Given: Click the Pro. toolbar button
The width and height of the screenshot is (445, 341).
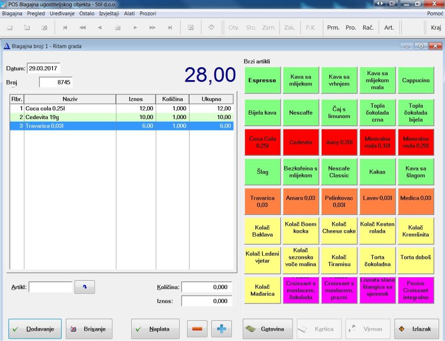Looking at the screenshot, I should 351,28.
